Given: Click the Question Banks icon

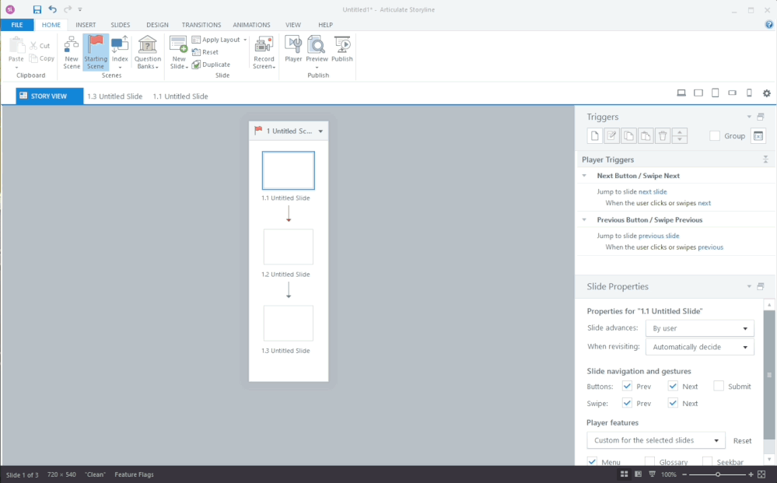Looking at the screenshot, I should coord(147,52).
